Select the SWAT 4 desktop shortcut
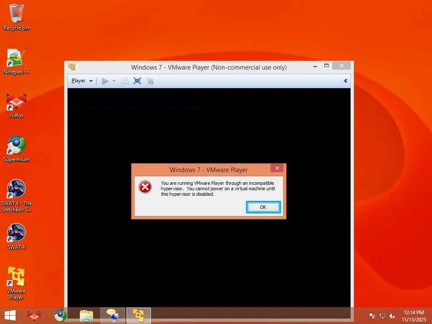 point(16,236)
